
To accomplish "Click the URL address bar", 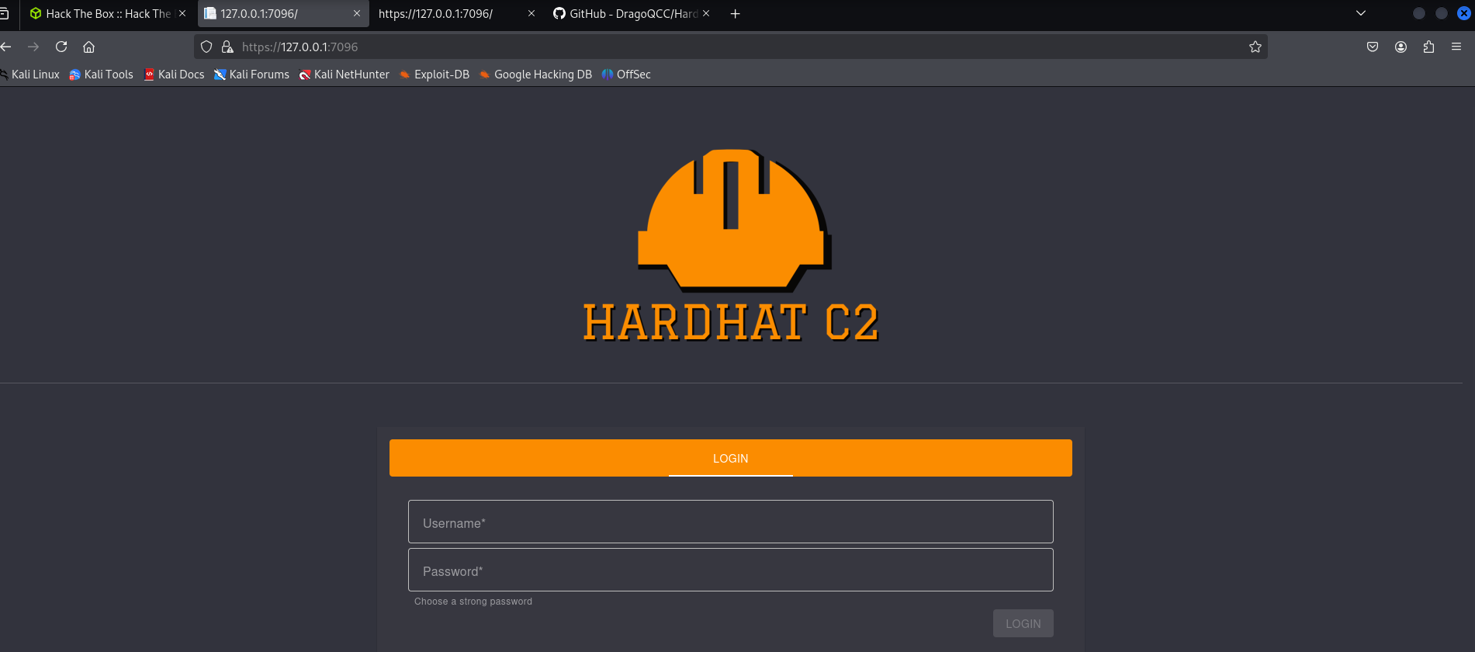I will pyautogui.click(x=729, y=47).
